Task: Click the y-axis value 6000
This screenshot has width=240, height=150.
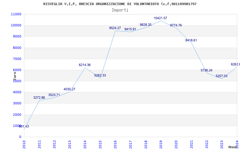Action: pos(17,70)
